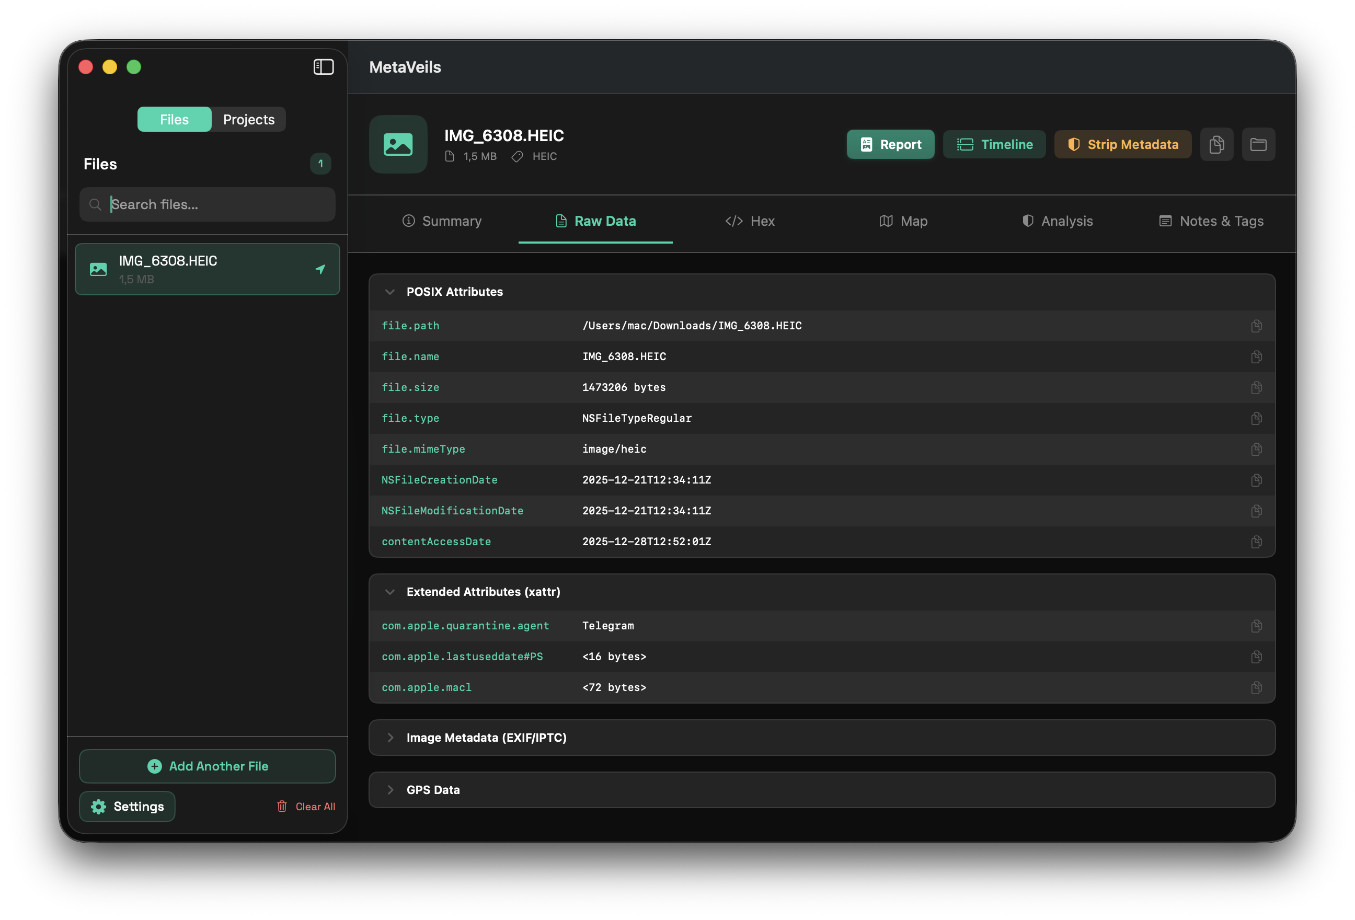Screen dimensions: 1355x920
Task: Collapse the POSIX Attributes section
Action: 390,292
